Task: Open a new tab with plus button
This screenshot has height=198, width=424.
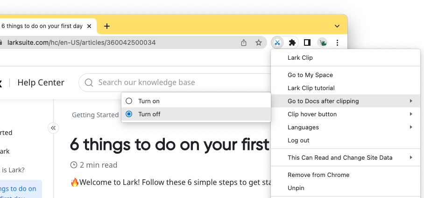Action: click(x=107, y=26)
